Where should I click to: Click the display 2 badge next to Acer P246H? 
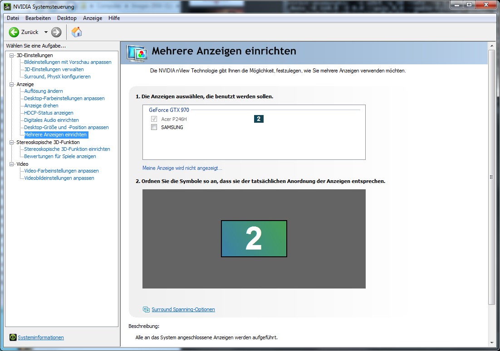click(259, 119)
